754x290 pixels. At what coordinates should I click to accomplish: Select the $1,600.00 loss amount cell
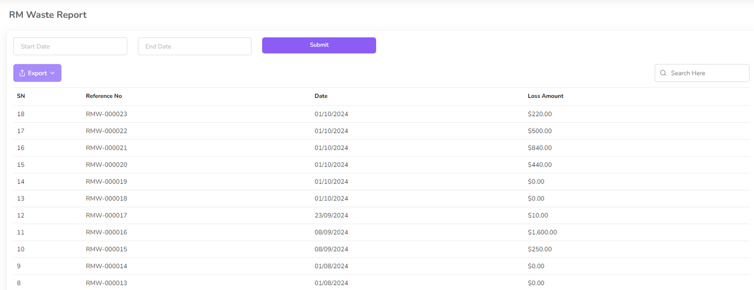click(542, 232)
